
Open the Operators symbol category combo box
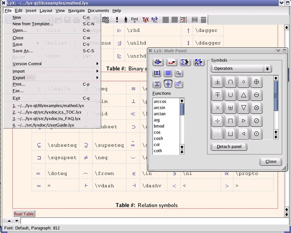tap(241, 68)
